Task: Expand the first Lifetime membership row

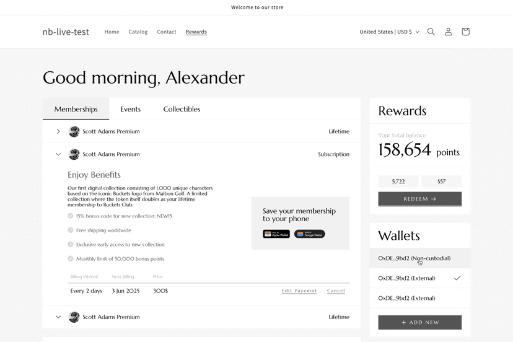Action: point(58,131)
